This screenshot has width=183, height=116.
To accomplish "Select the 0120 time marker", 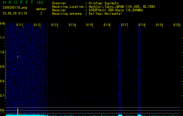I will tap(177, 25).
